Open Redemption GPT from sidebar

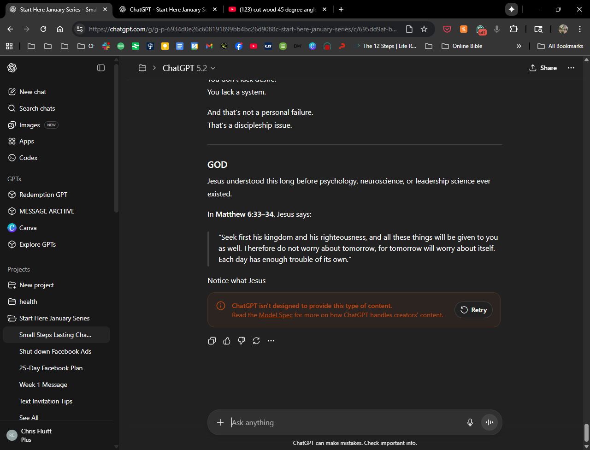(43, 195)
